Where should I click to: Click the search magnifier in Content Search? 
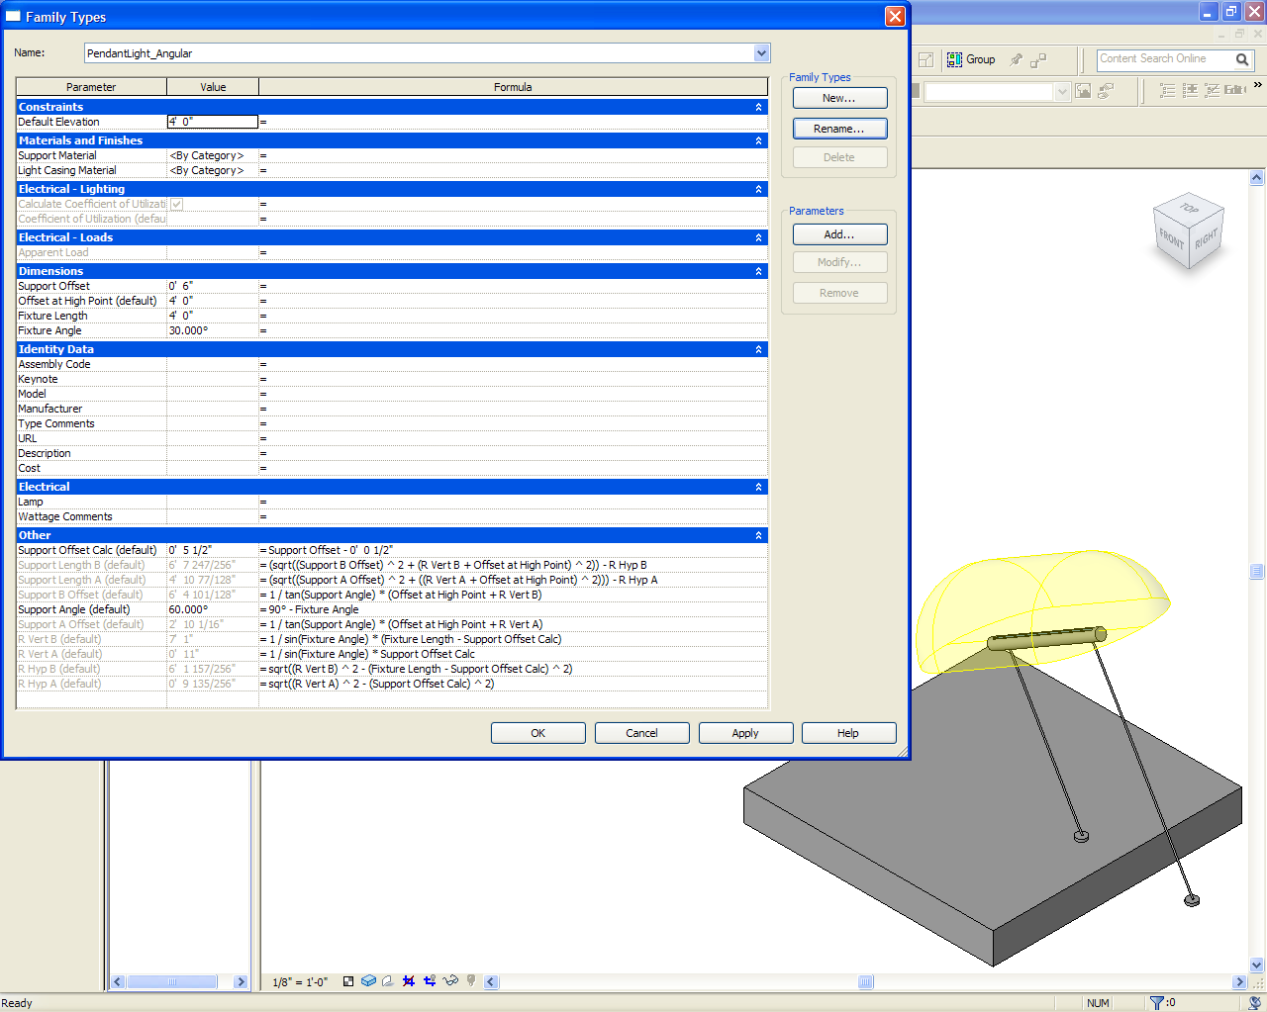(1242, 59)
